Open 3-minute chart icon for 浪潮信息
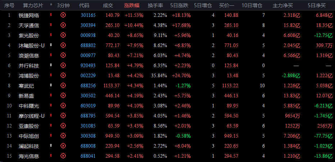This screenshot has height=162, width=335. 63,55
